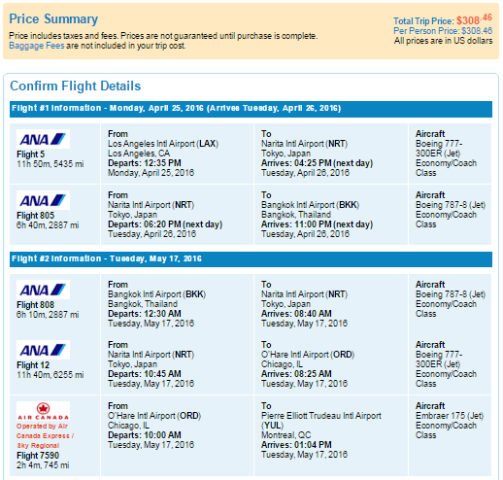Click Pierre Elliott Trudeau Intl Airport destination
This screenshot has height=480, width=503.
[321, 420]
